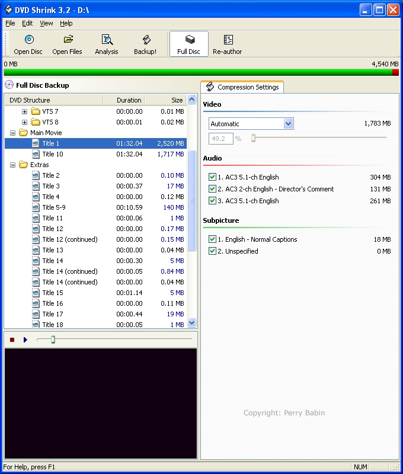Click the DVD structure scrollbar up arrow
Image resolution: width=403 pixels, height=474 pixels.
[191, 100]
